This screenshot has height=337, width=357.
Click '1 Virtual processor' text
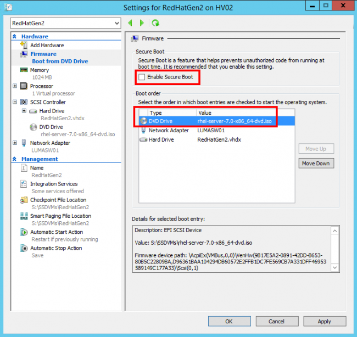[53, 93]
